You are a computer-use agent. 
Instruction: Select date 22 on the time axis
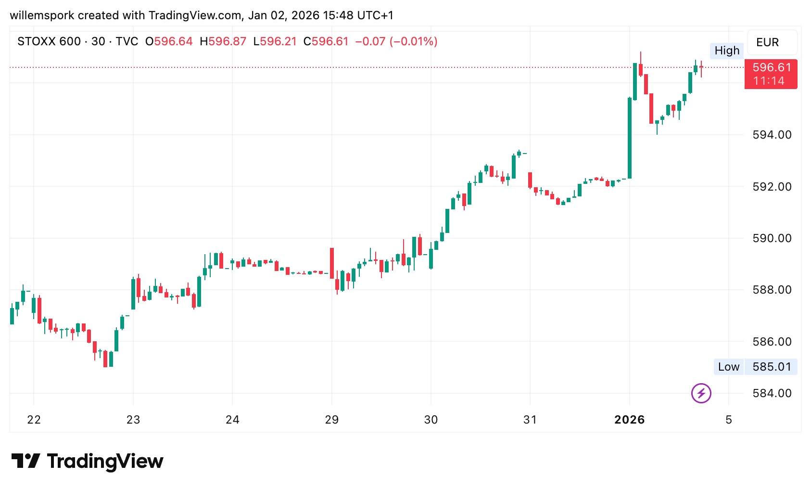pos(34,420)
